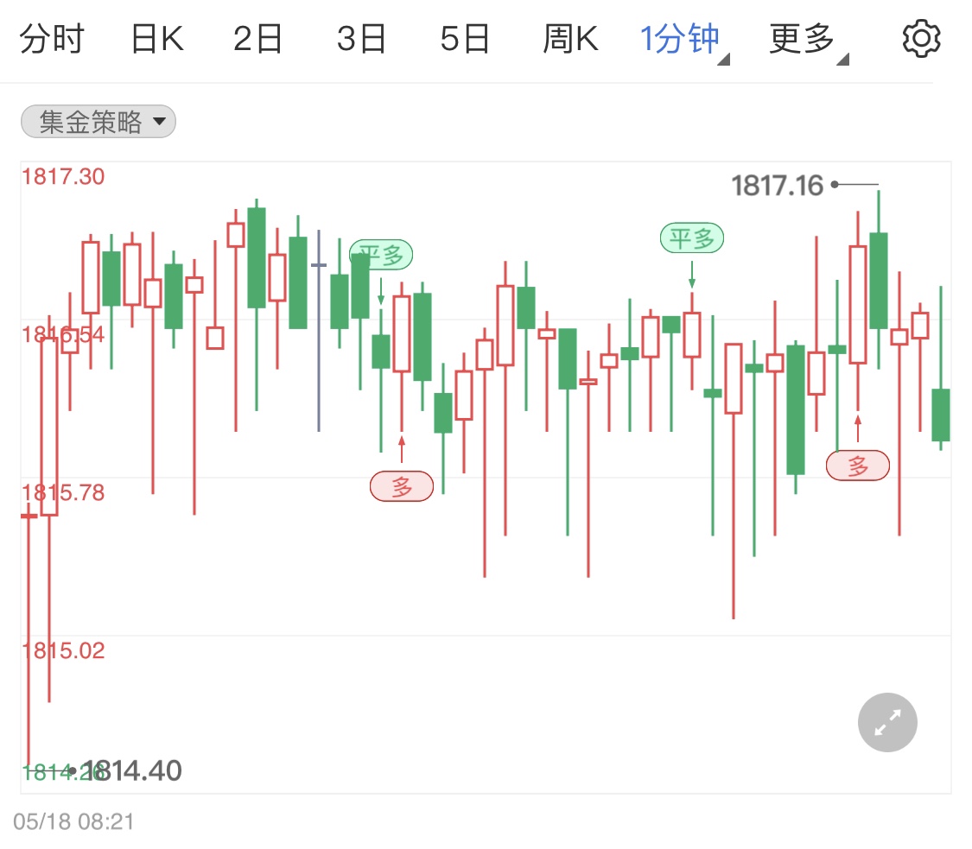Click the 1817.16 price marker label
Viewport: 972px width, 849px height.
(x=775, y=184)
